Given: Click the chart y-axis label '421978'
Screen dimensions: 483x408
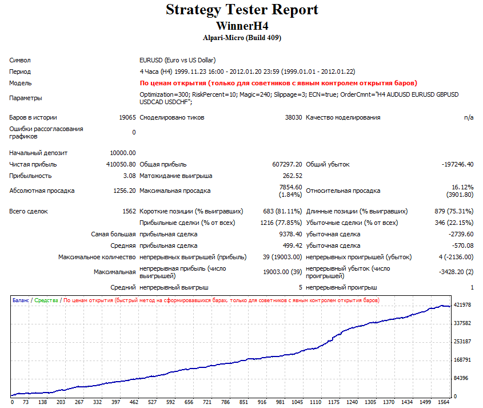Looking at the screenshot, I should pyautogui.click(x=462, y=304).
